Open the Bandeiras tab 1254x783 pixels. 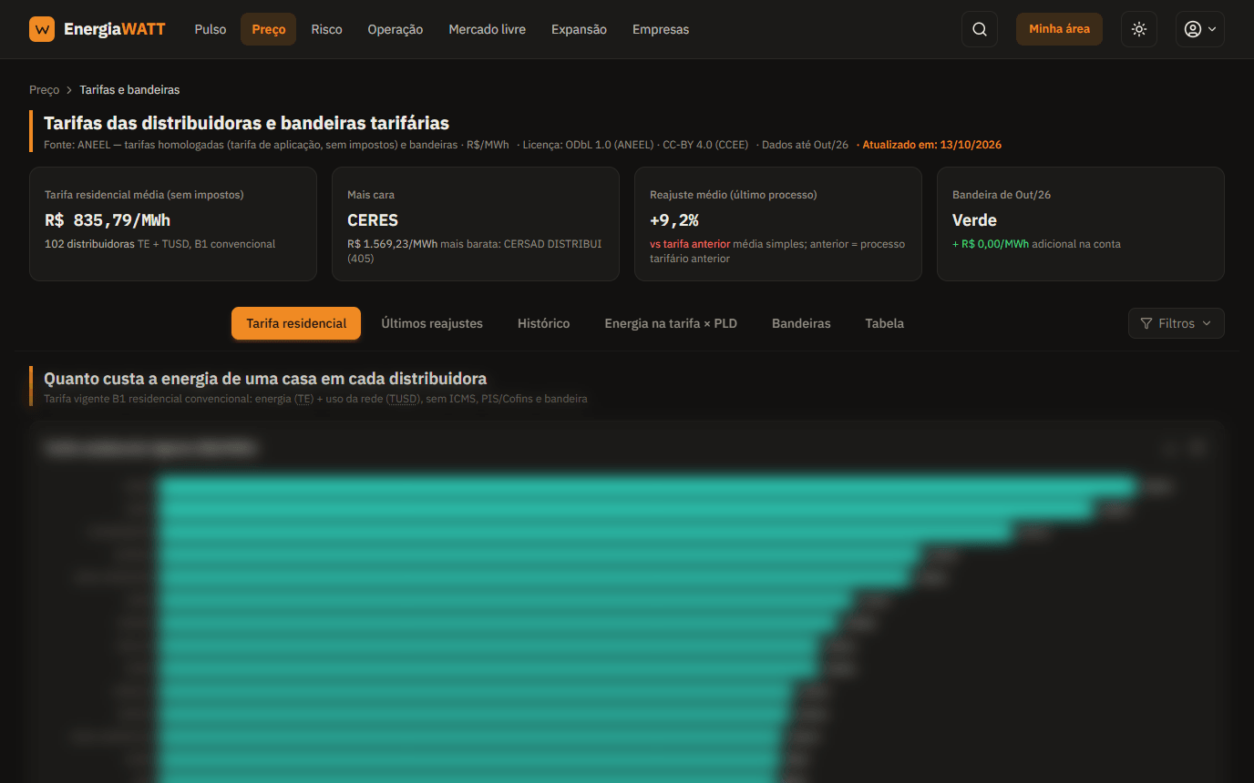(801, 323)
